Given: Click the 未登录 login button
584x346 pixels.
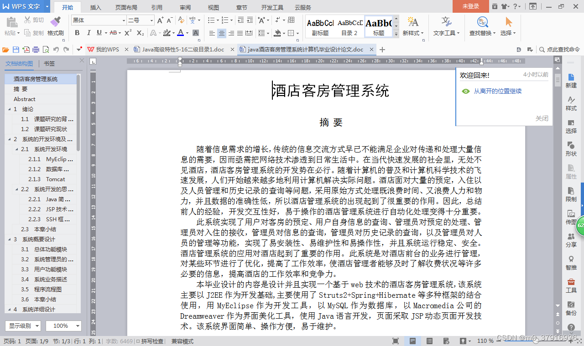Looking at the screenshot, I should pos(470,6).
